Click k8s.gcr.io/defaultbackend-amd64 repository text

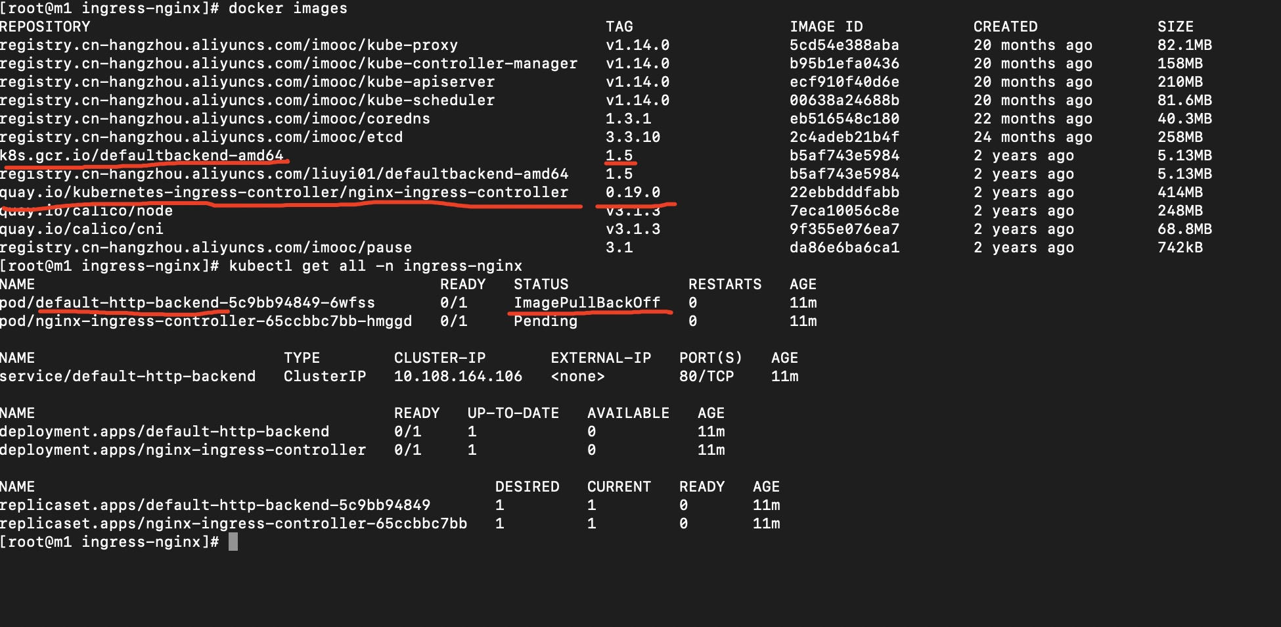[x=141, y=156]
